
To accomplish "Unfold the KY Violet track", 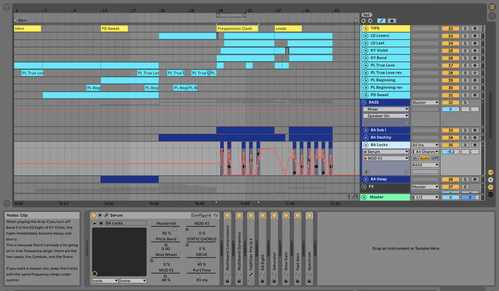I will 366,51.
